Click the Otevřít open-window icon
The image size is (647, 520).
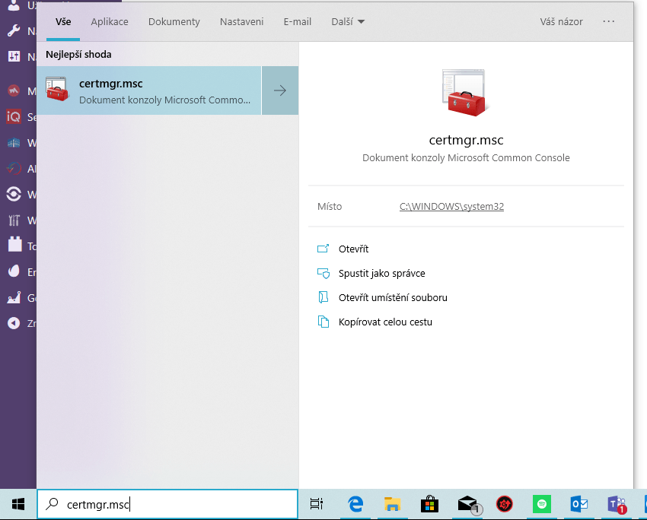(323, 249)
